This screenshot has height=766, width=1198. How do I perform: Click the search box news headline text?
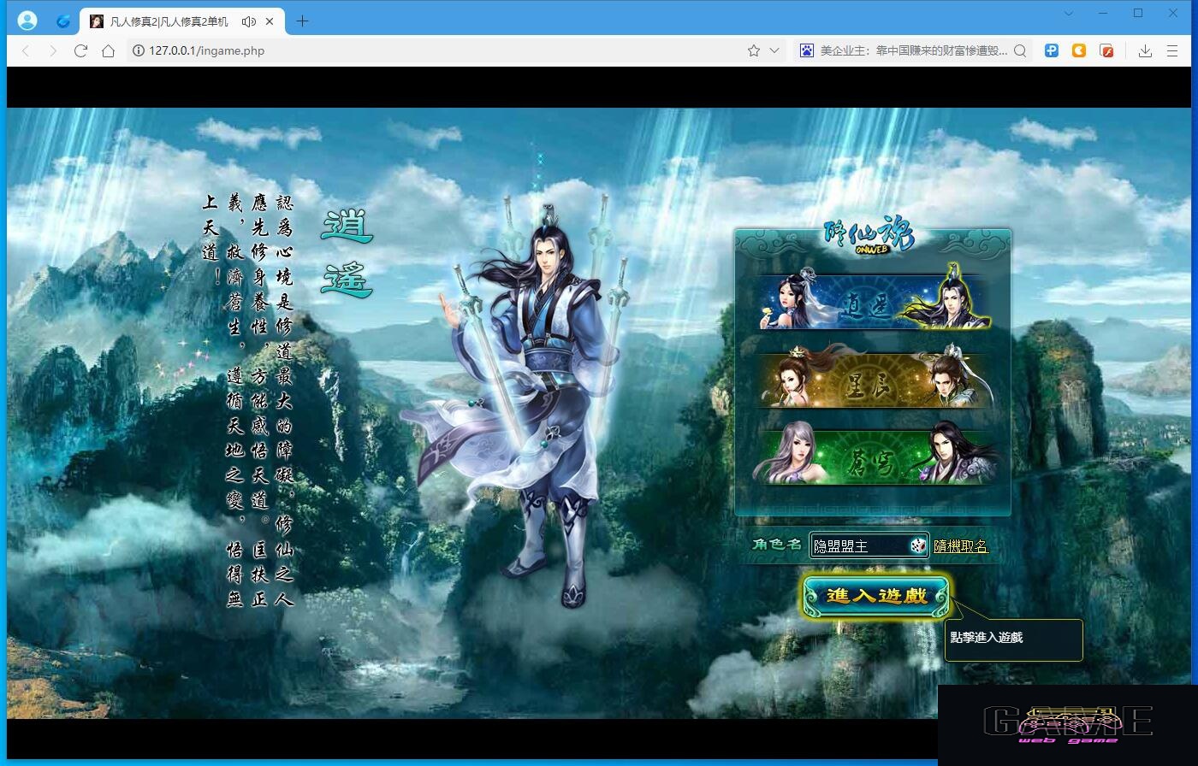pos(914,50)
